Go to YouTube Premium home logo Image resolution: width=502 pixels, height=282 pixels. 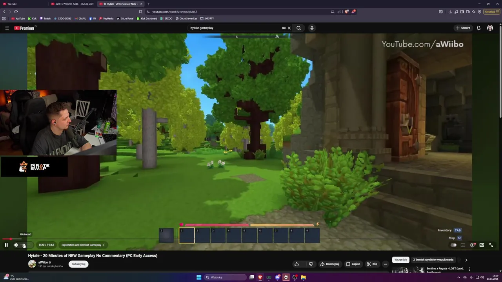[24, 28]
